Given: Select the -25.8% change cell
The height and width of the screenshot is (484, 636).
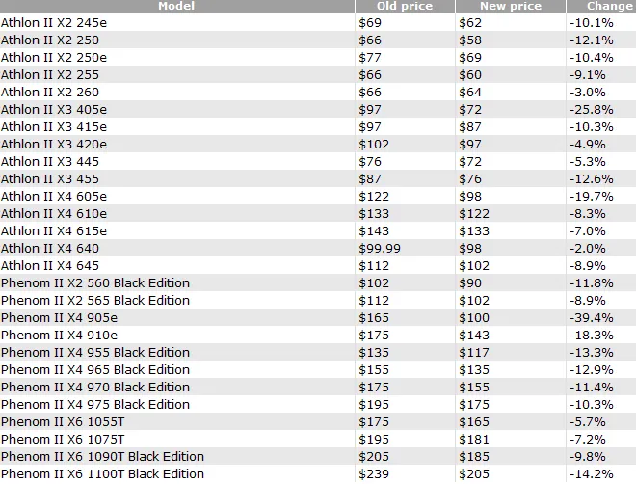Looking at the screenshot, I should tap(591, 109).
